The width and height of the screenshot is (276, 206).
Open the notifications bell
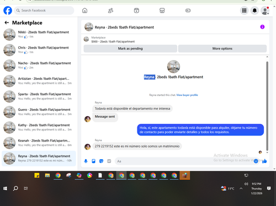pos(254,10)
